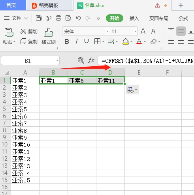Select cell C1 with 亚索6
This screenshot has height=195, width=194.
tap(82, 81)
